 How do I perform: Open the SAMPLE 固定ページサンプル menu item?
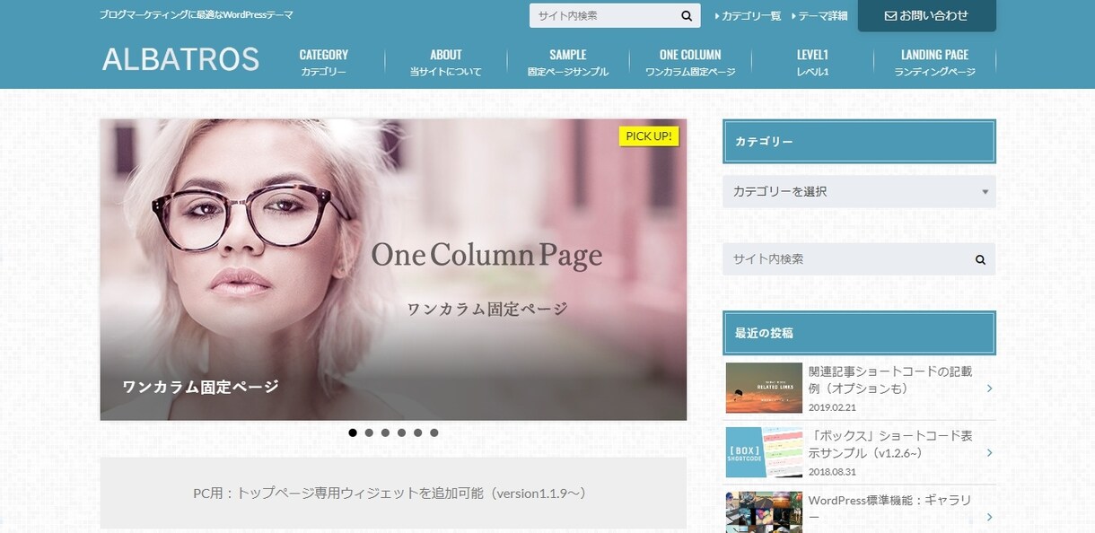tap(568, 62)
